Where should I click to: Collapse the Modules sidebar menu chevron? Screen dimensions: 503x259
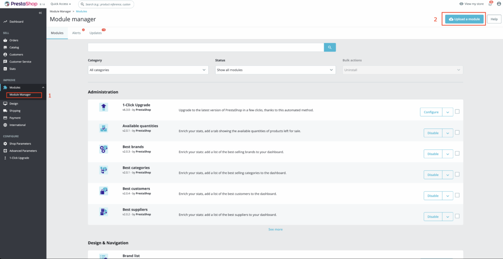tap(43, 87)
